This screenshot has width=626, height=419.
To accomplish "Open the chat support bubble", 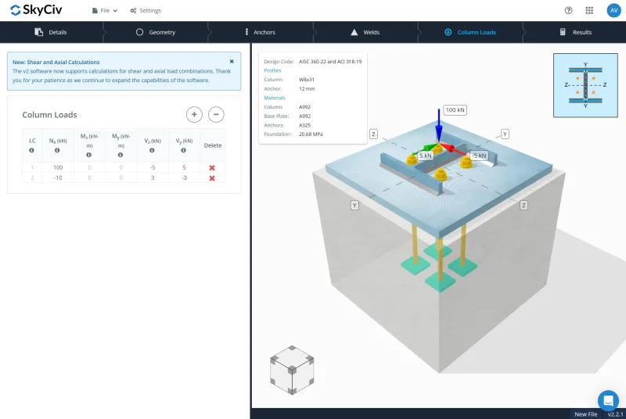I will [607, 399].
